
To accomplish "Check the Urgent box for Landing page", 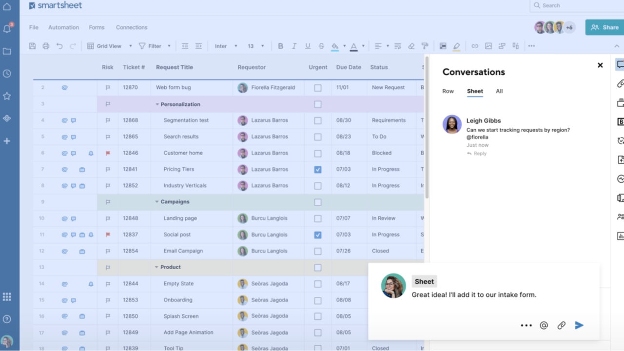I will (x=318, y=218).
